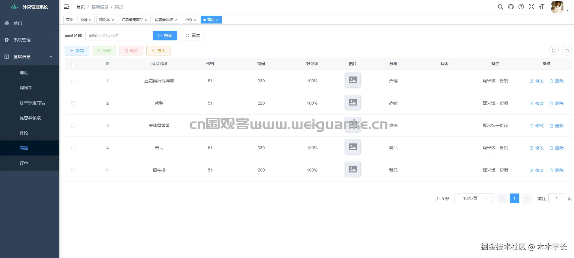Open 购物车 in the sidebar

29,88
